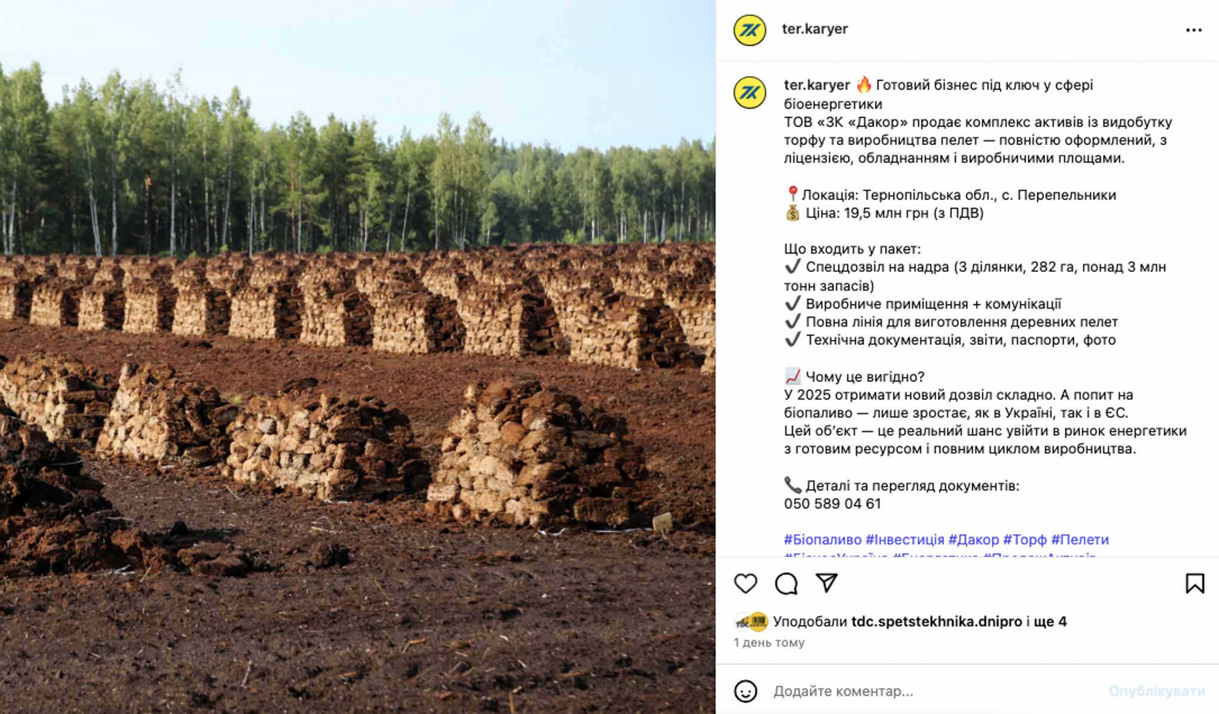
Task: Click the Опублікувати button
Action: [x=1156, y=691]
